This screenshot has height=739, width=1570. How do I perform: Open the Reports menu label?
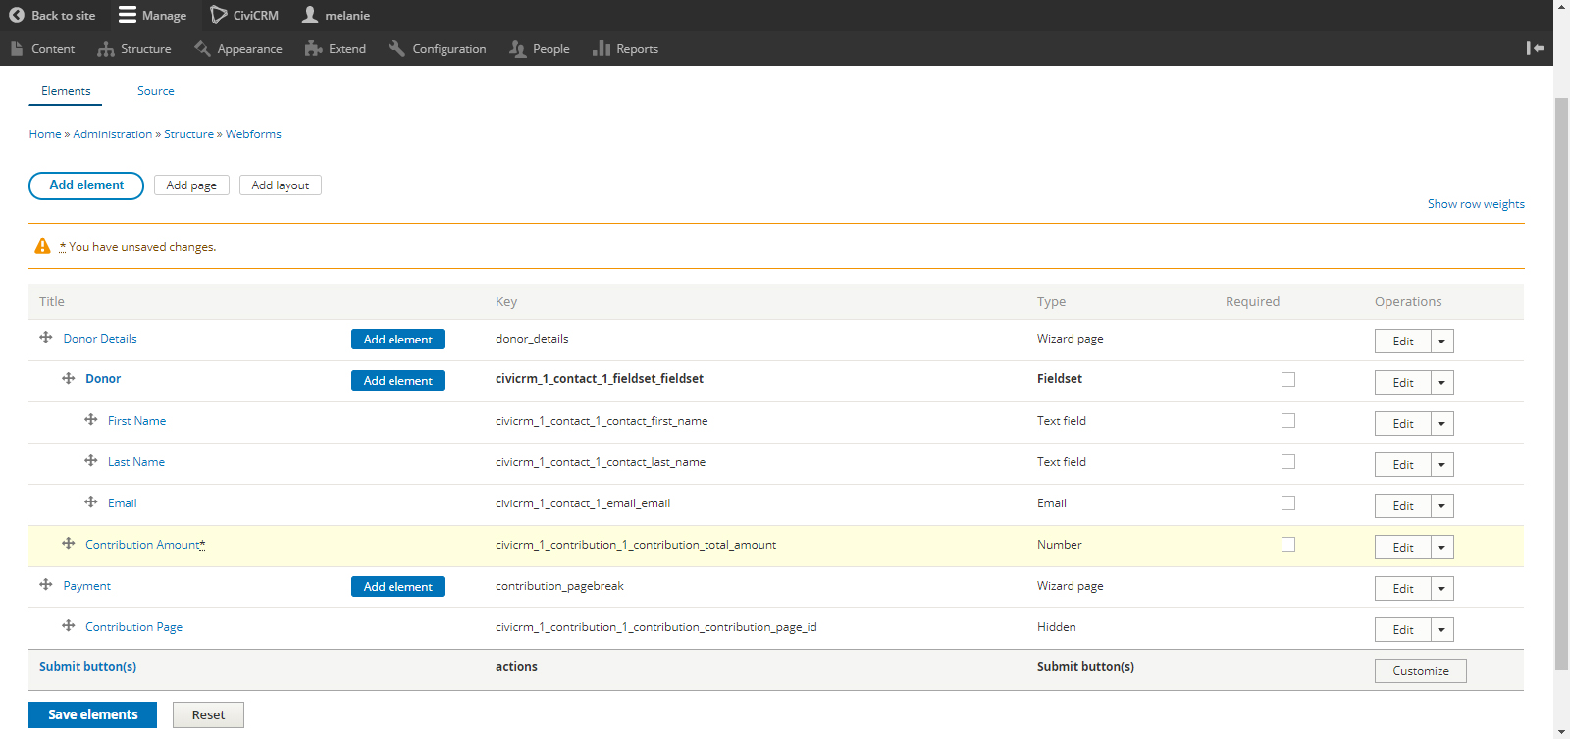coord(637,49)
